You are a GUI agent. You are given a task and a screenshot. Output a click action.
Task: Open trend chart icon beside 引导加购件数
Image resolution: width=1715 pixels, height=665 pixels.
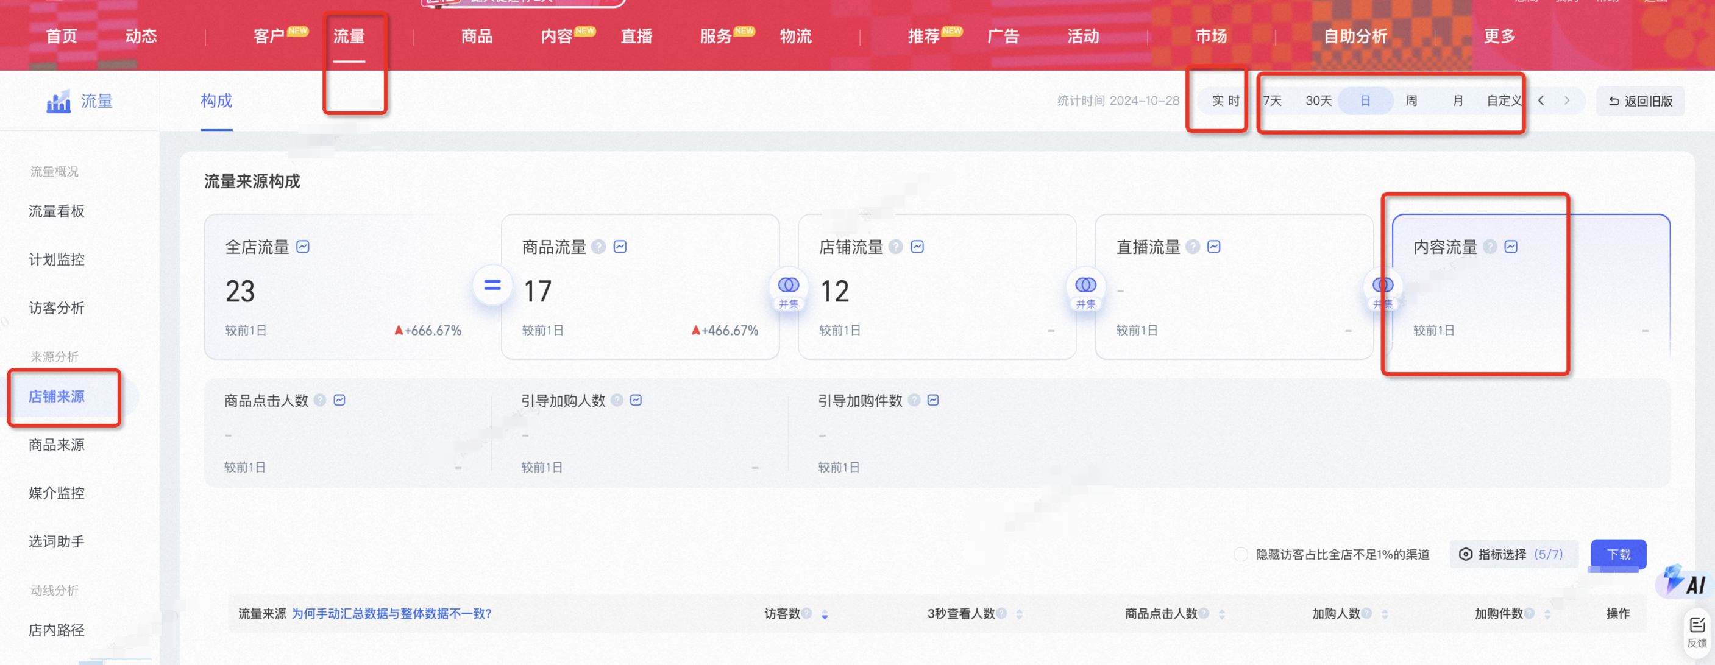point(934,399)
